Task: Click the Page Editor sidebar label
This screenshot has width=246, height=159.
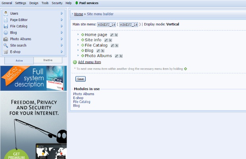Action: 19,20
